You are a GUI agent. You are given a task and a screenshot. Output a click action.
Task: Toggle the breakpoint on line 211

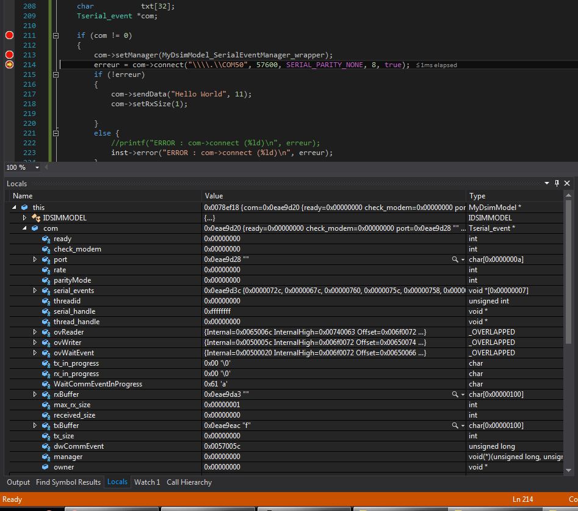pyautogui.click(x=9, y=35)
